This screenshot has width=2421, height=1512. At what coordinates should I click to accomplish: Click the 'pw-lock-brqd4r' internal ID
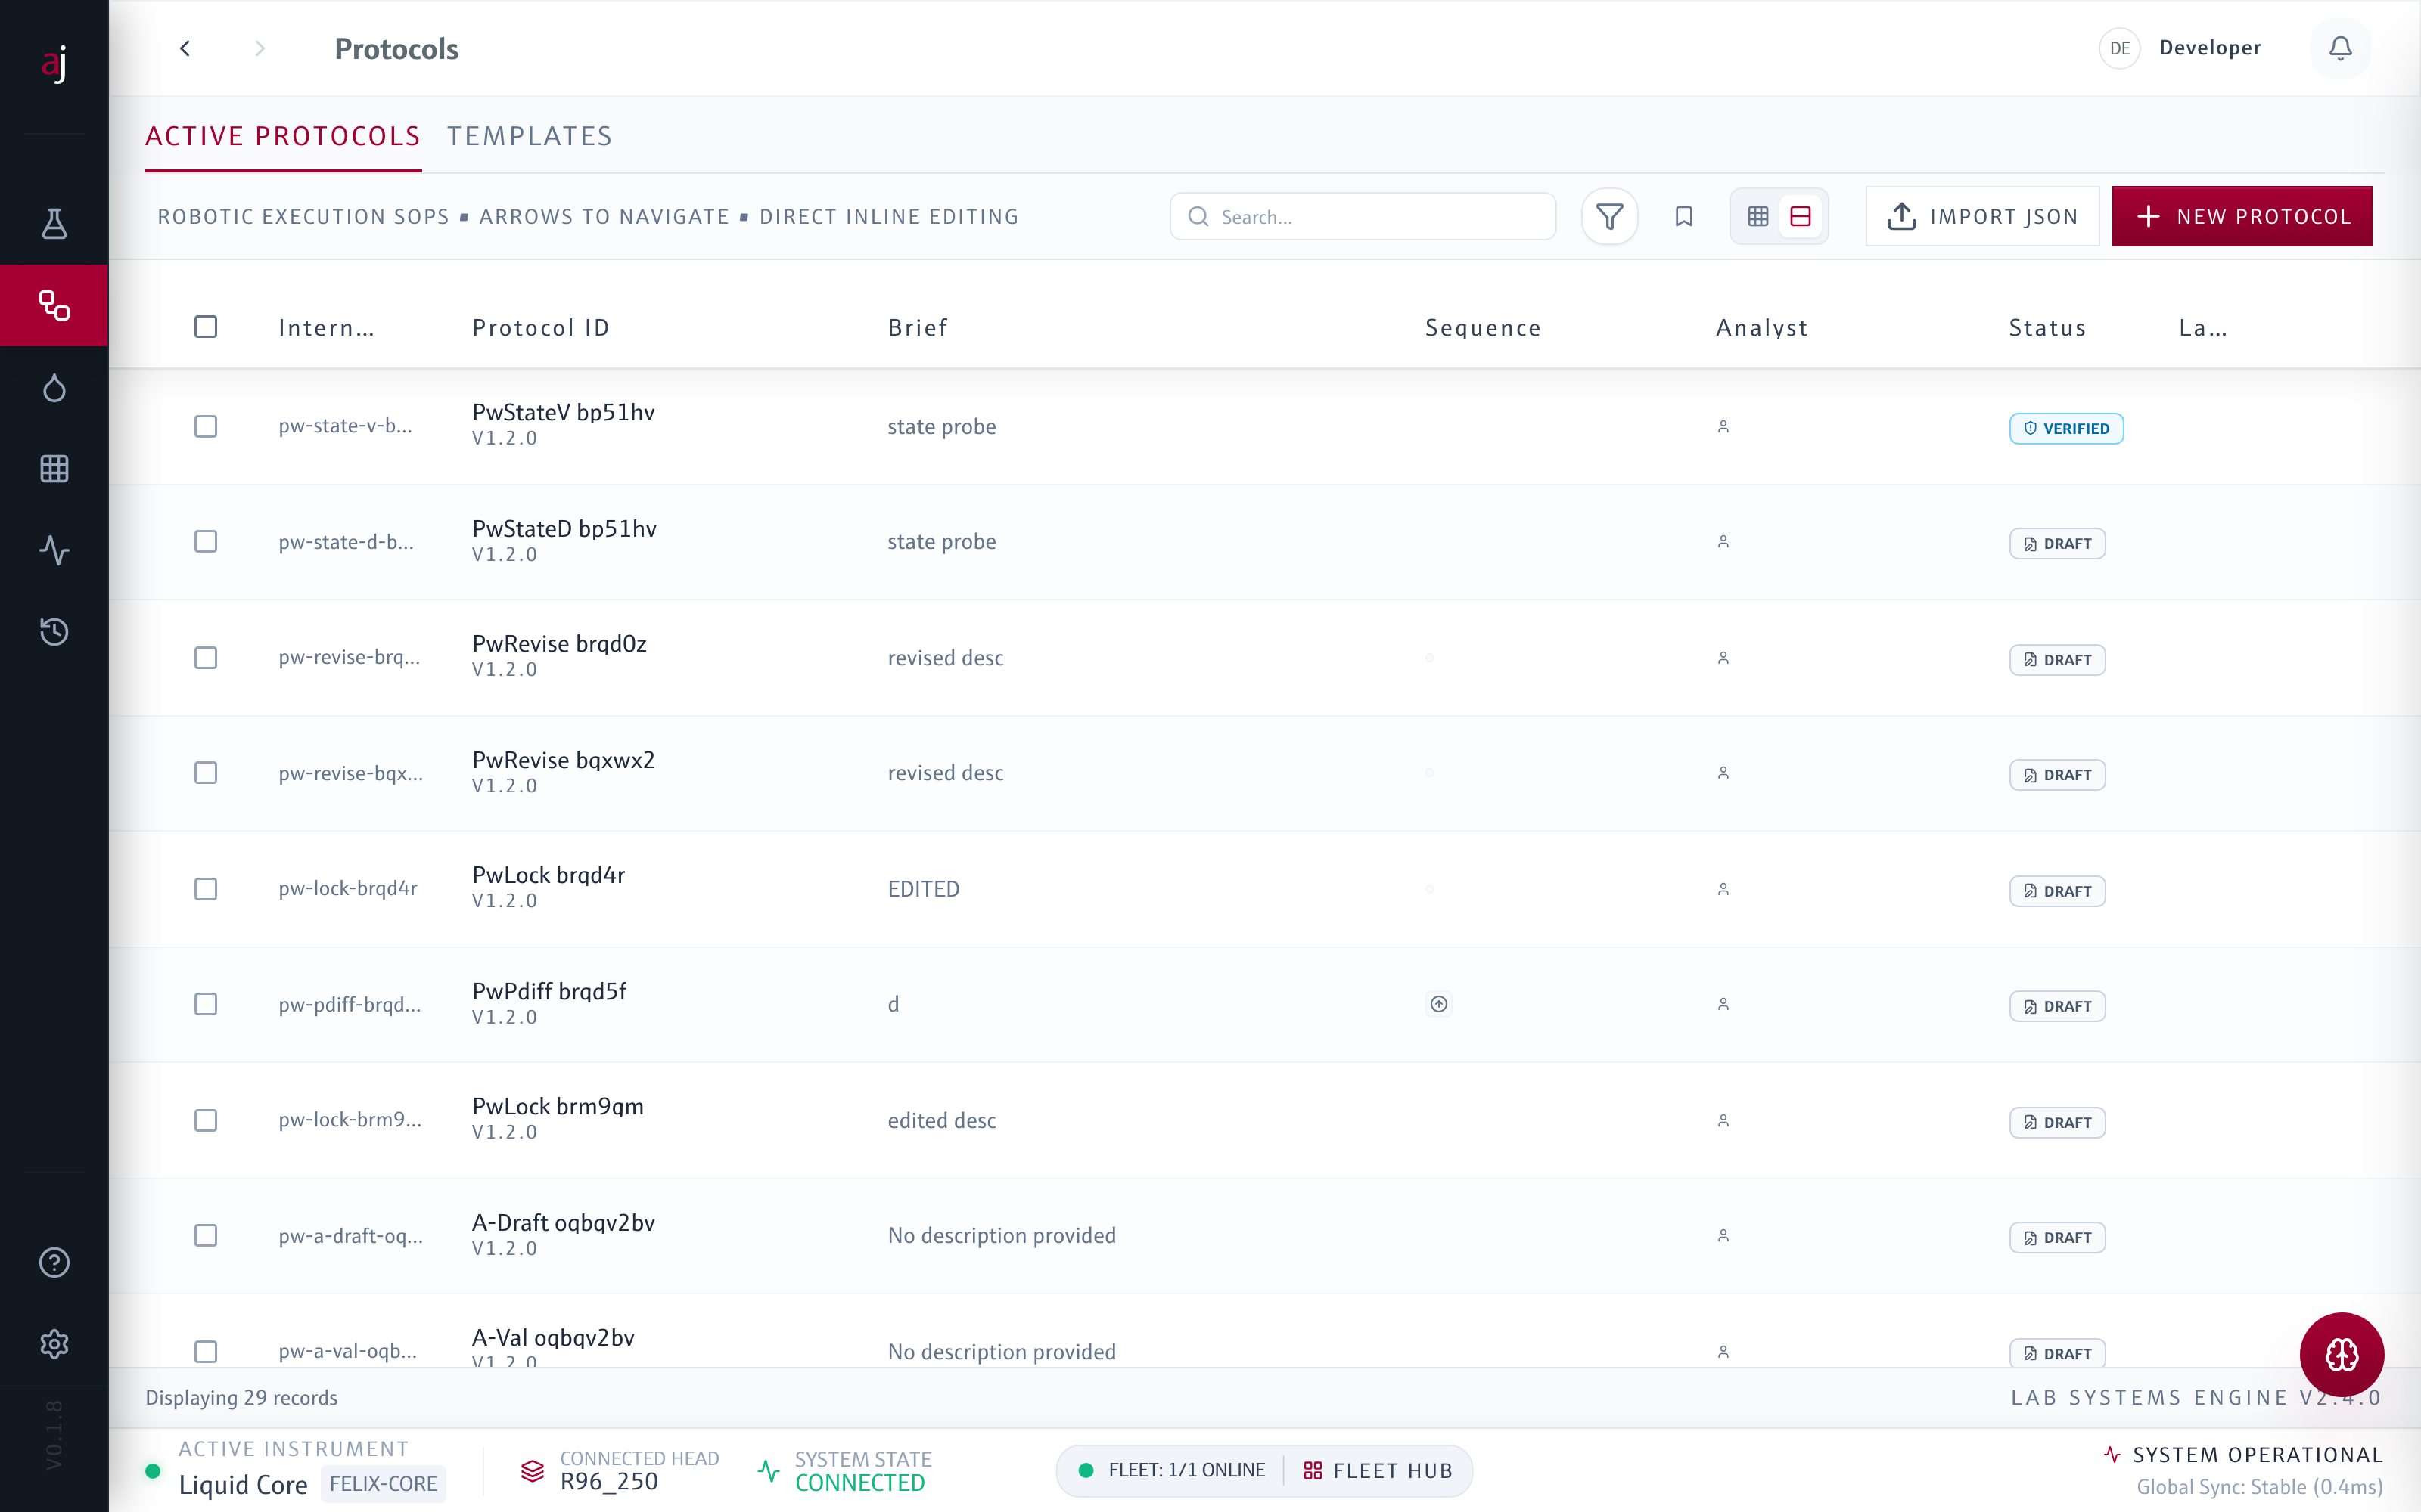(347, 888)
